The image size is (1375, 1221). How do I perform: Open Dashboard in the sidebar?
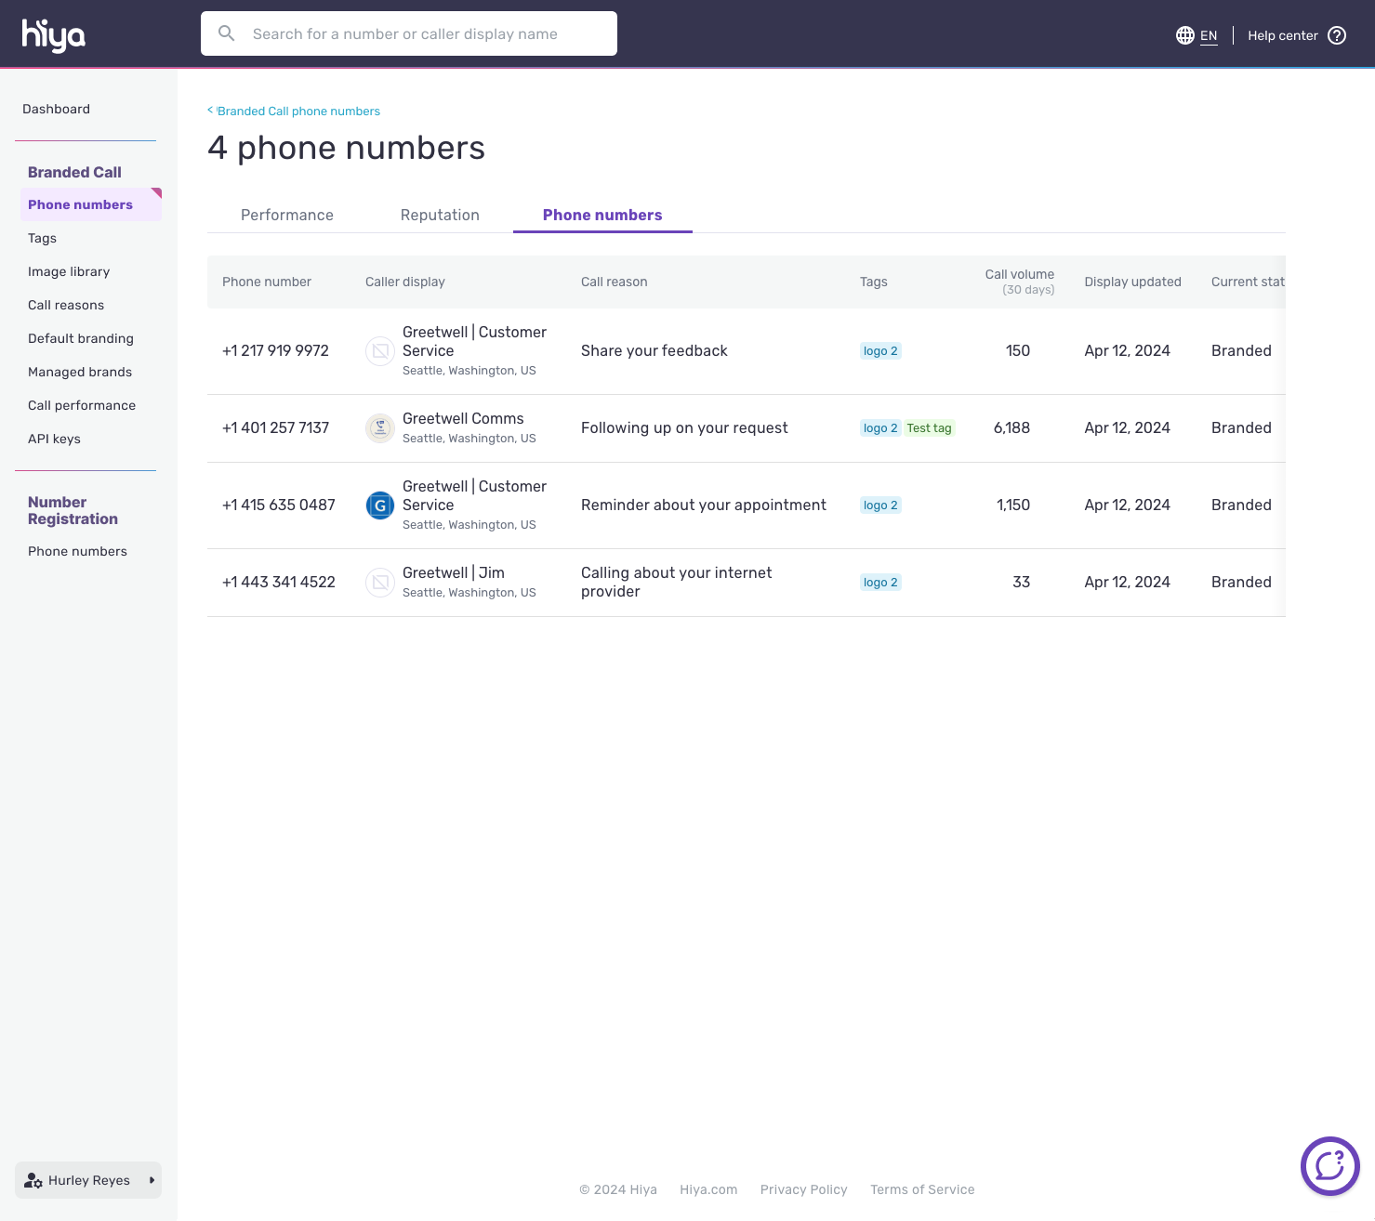click(x=56, y=109)
